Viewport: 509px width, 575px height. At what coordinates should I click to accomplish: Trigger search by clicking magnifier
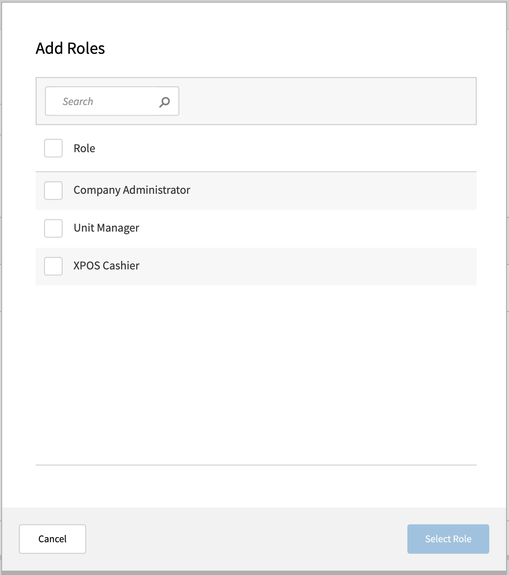click(x=165, y=101)
